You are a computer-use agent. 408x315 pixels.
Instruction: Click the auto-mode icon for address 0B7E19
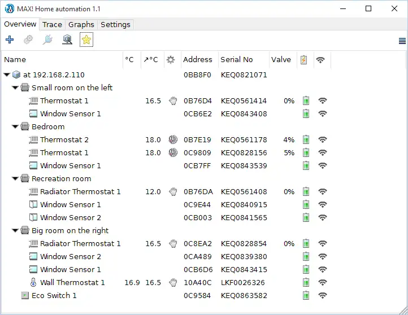click(x=173, y=140)
